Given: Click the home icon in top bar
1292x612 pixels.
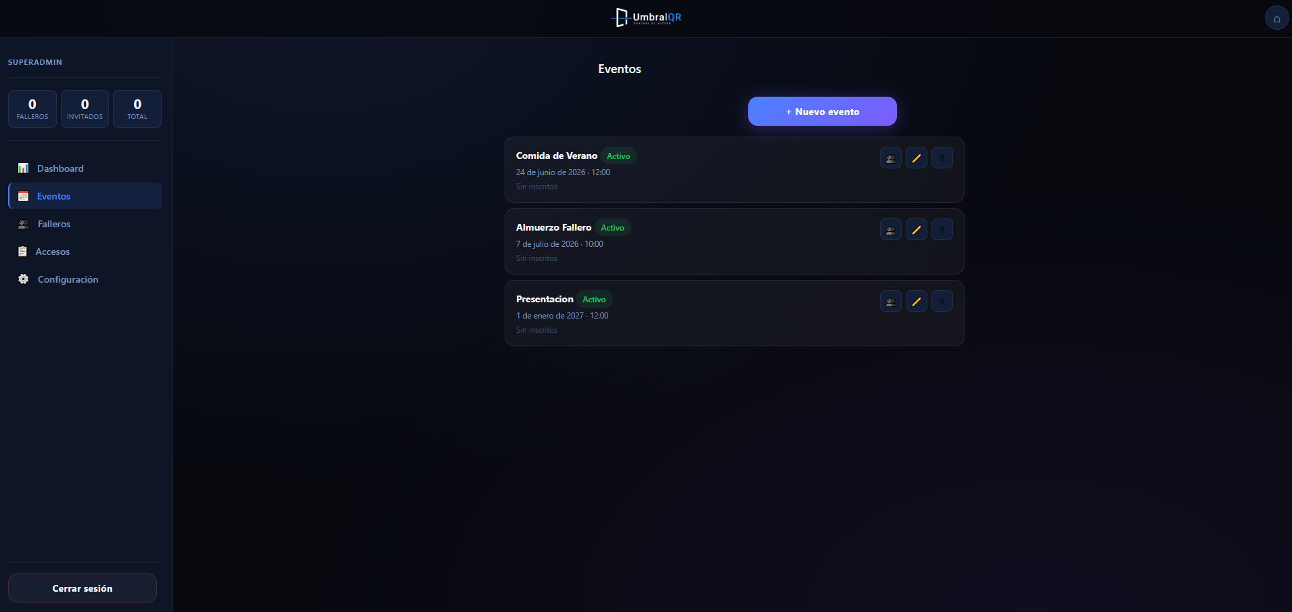Looking at the screenshot, I should pos(1276,18).
